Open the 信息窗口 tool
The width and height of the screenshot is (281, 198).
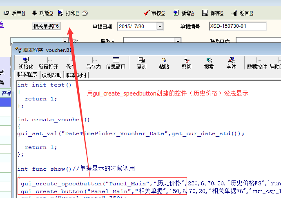tap(116, 63)
